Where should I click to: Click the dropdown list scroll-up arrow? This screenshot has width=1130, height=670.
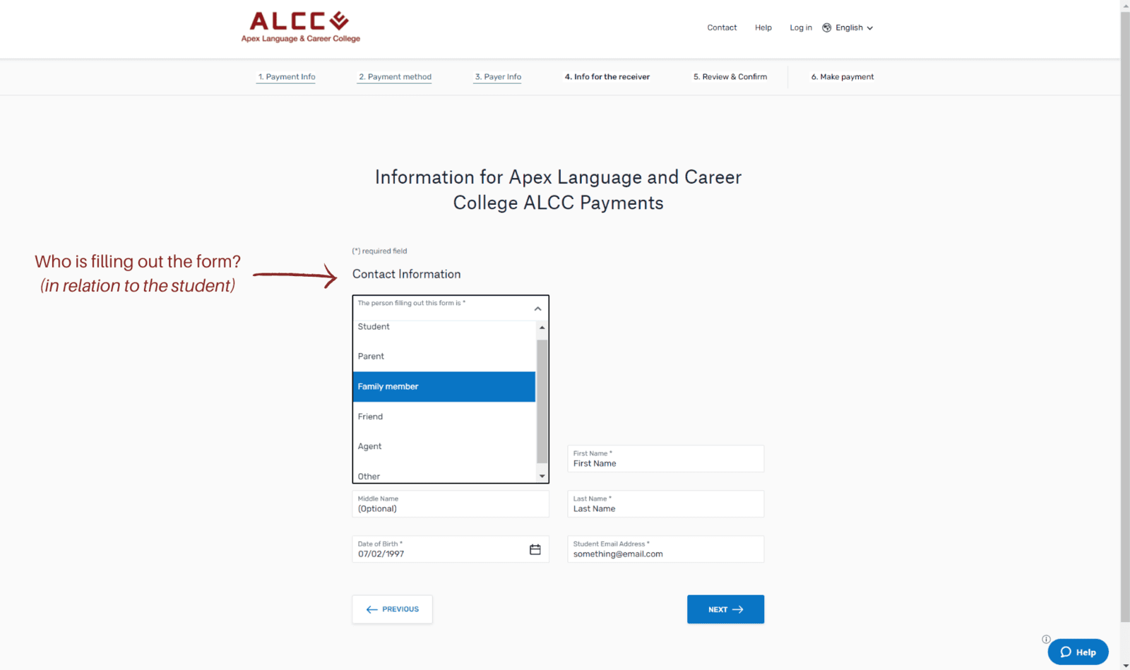coord(542,328)
